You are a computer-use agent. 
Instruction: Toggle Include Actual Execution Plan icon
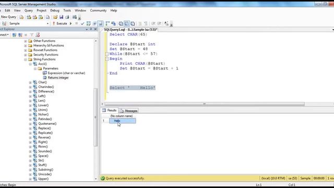[x=108, y=23]
